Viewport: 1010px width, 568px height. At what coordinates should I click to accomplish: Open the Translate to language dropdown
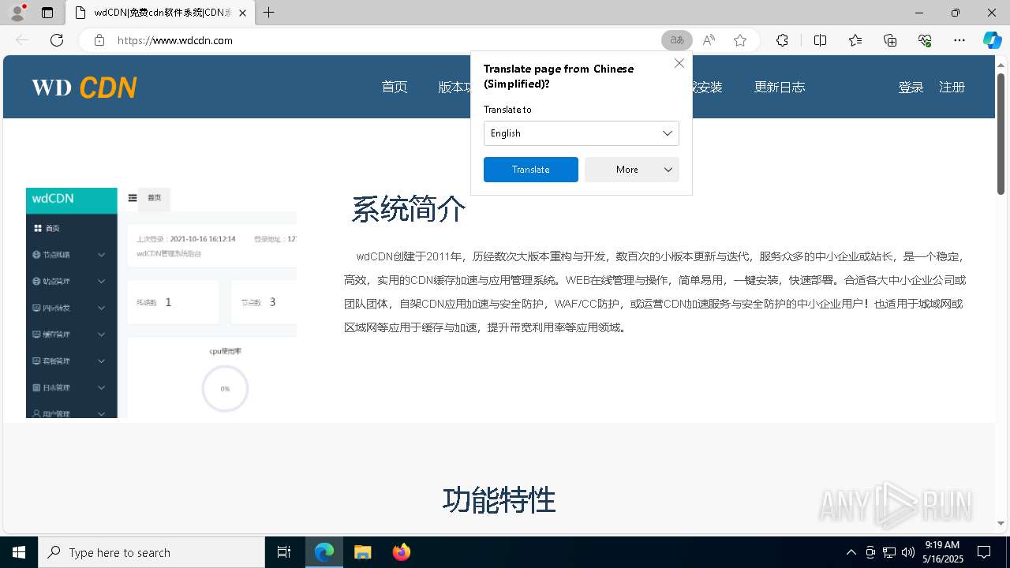click(x=581, y=133)
